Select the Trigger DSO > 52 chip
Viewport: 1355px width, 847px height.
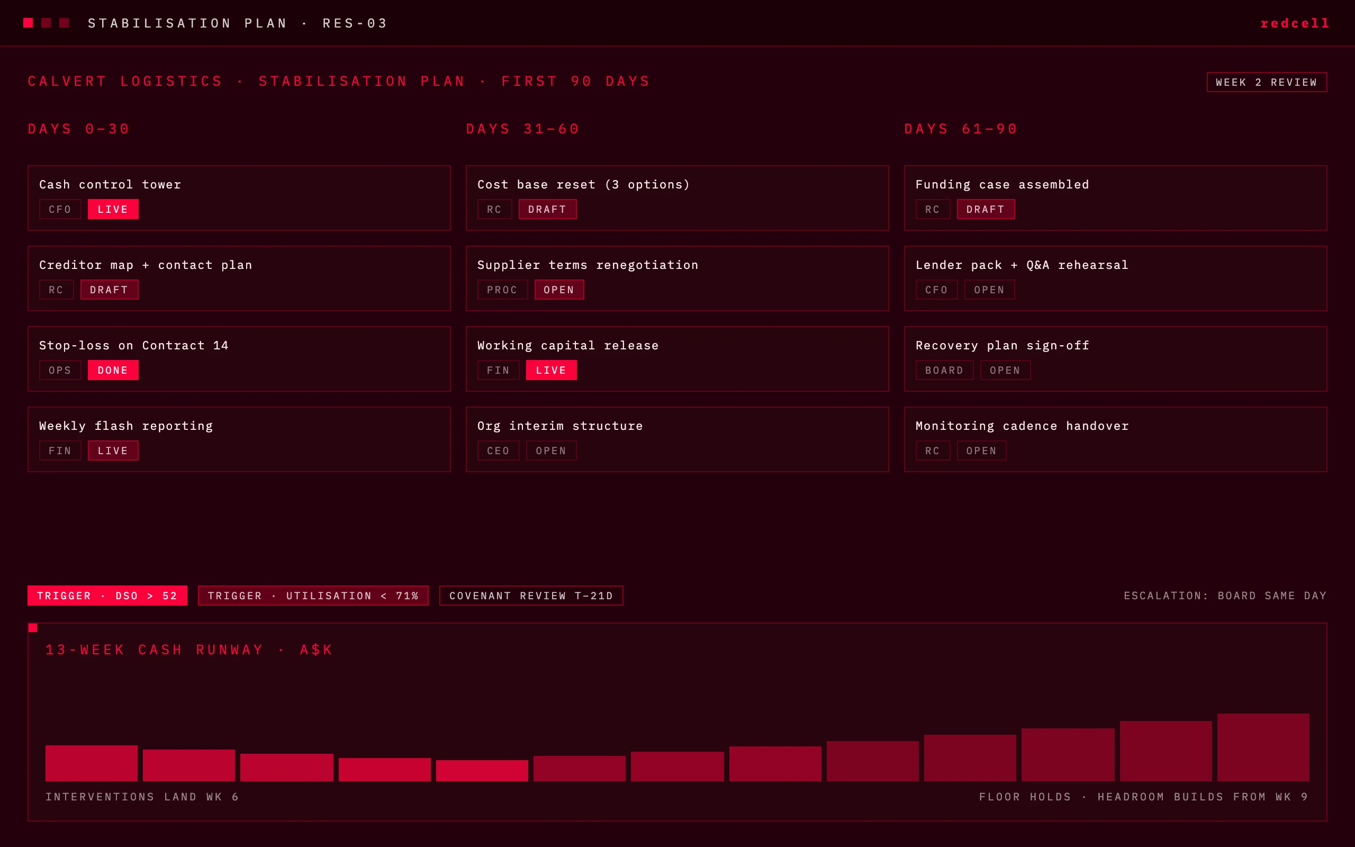click(107, 596)
